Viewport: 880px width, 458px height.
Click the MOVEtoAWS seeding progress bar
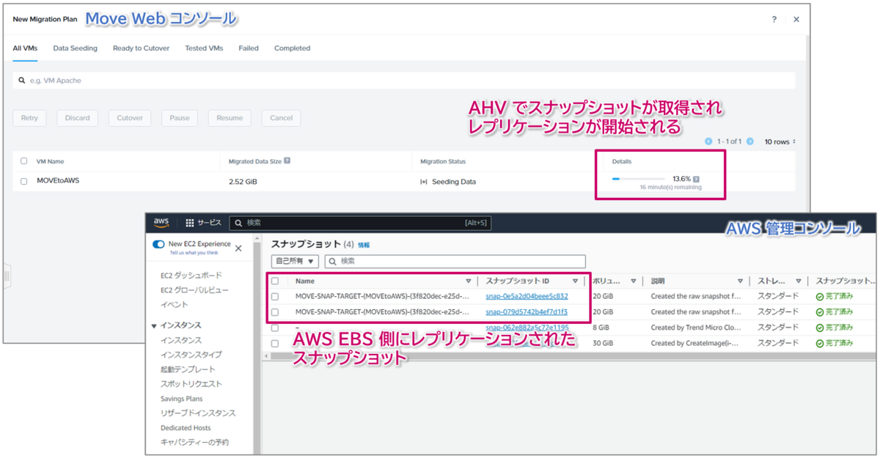coord(639,179)
